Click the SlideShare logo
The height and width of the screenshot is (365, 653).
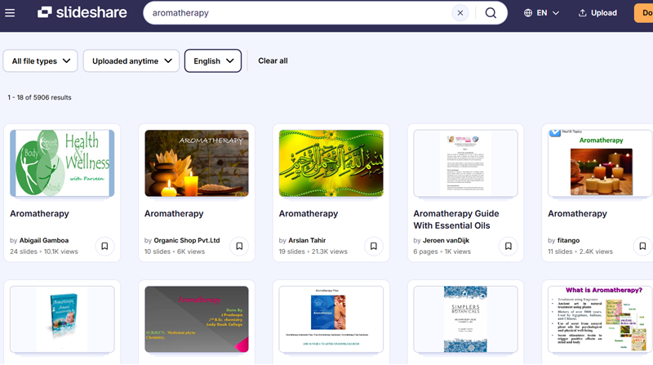tap(79, 13)
